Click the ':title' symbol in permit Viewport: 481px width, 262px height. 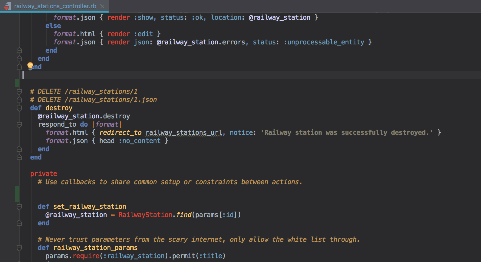[211, 256]
